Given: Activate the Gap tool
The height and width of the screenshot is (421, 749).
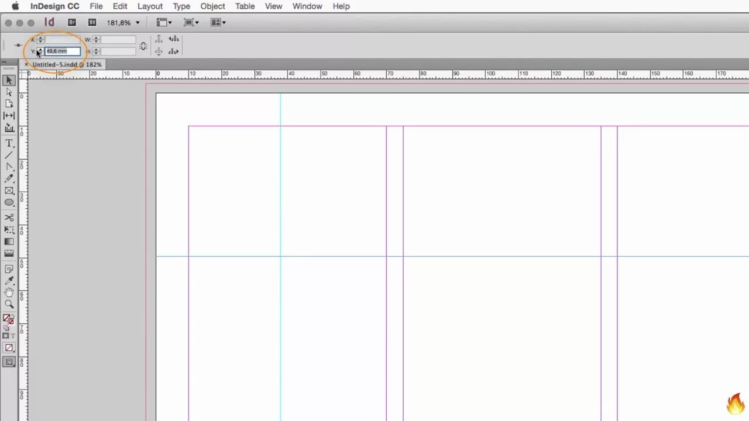Looking at the screenshot, I should pos(9,116).
